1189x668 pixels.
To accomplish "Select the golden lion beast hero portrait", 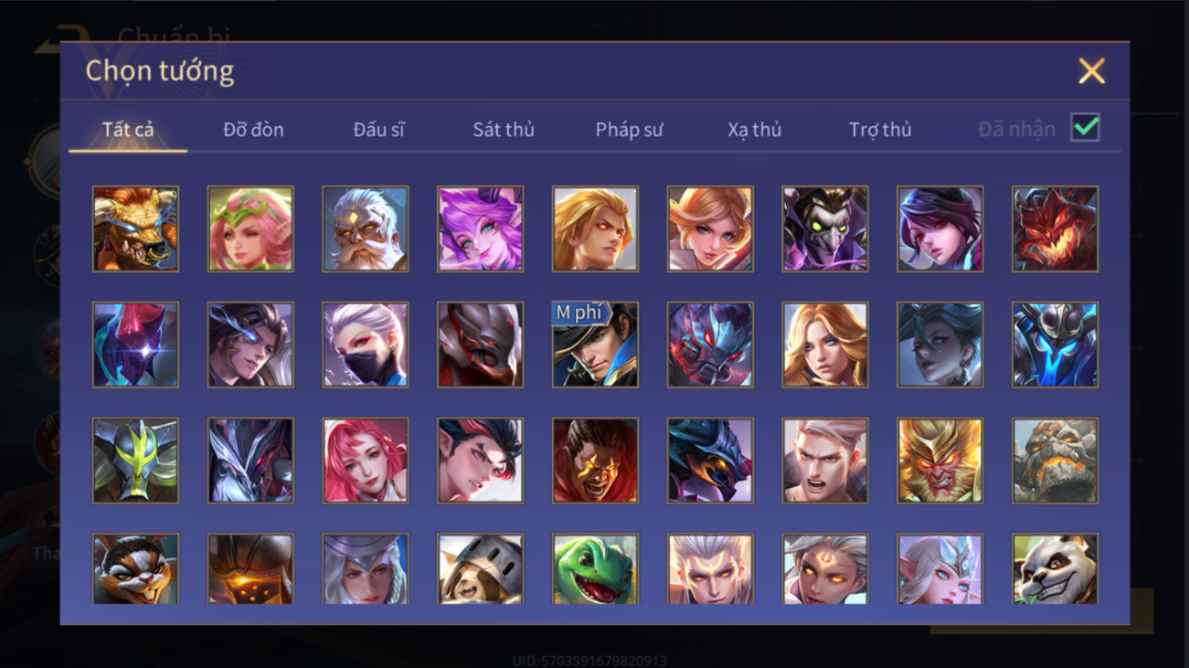I will [135, 228].
